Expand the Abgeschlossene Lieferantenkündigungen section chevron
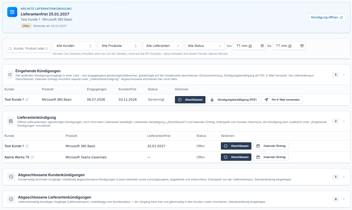Viewport: 352px width, 210px height. click(344, 199)
